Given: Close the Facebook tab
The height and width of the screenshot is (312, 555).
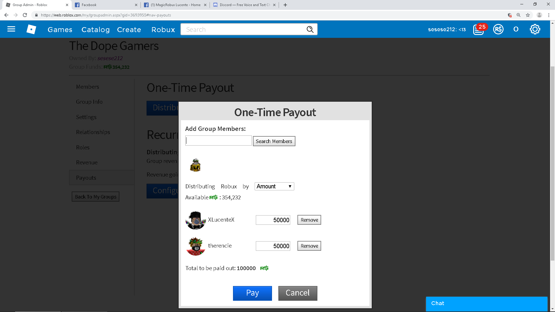Looking at the screenshot, I should pos(136,5).
